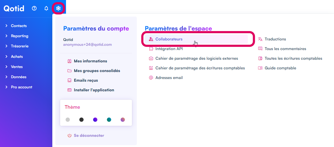This screenshot has height=147, width=334.
Task: Click the help question mark icon
Action: [34, 8]
